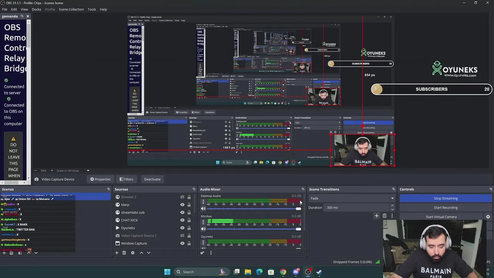Mute Mic/Aux speaker icon
Viewport: 494px width, 278px height.
pyautogui.click(x=203, y=229)
